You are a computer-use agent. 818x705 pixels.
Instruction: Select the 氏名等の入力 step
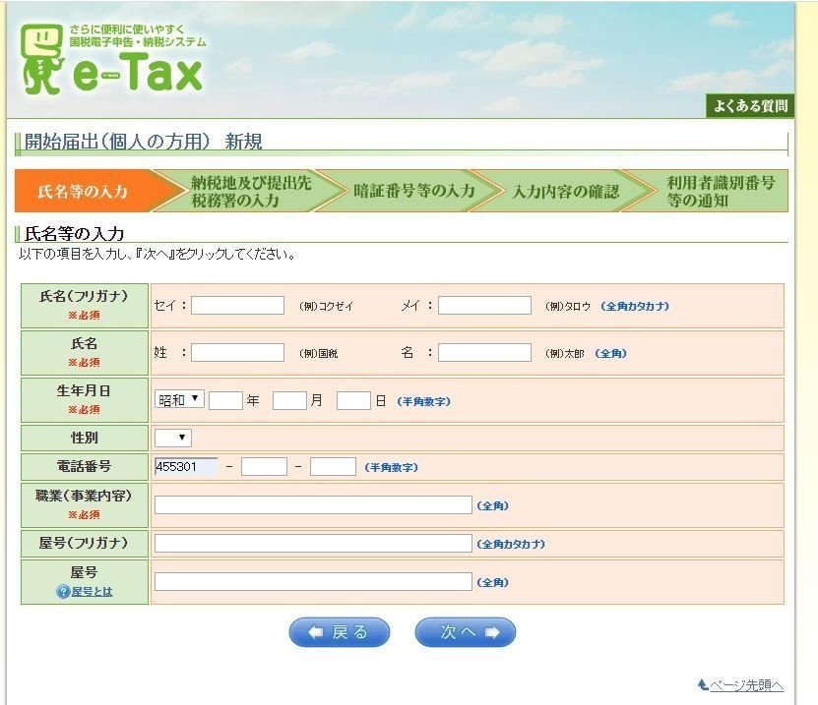pyautogui.click(x=84, y=192)
